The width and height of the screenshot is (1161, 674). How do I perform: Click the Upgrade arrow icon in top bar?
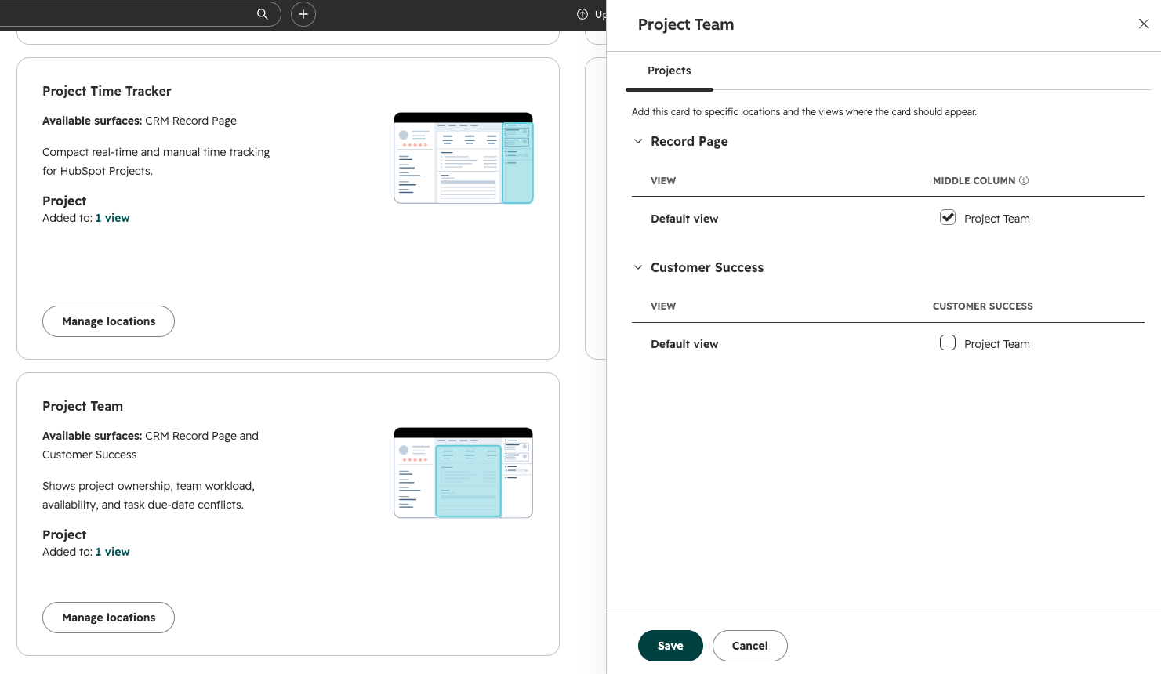tap(582, 14)
